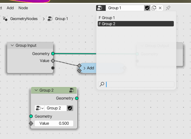Screen dimensions: 191x139
Task: Toggle fake user shield for Group 1
Action: 147,8
